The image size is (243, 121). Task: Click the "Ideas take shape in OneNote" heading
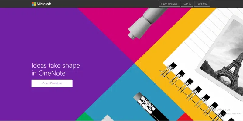56,69
